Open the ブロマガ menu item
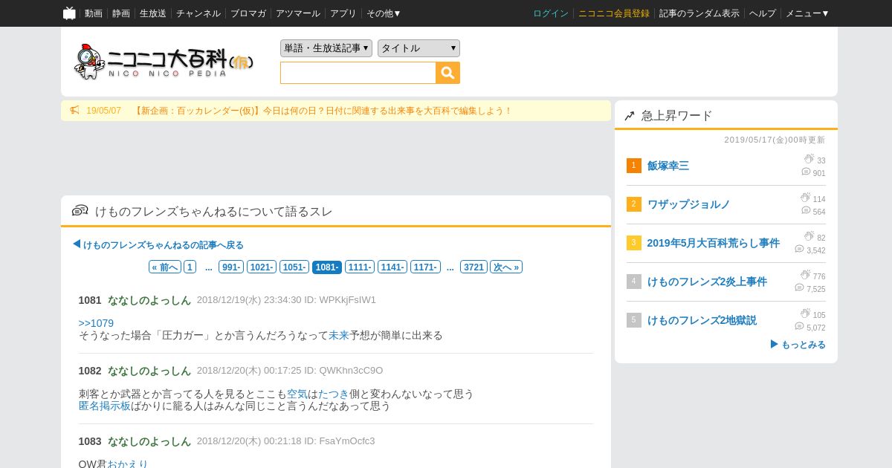892x468 pixels. click(x=248, y=13)
